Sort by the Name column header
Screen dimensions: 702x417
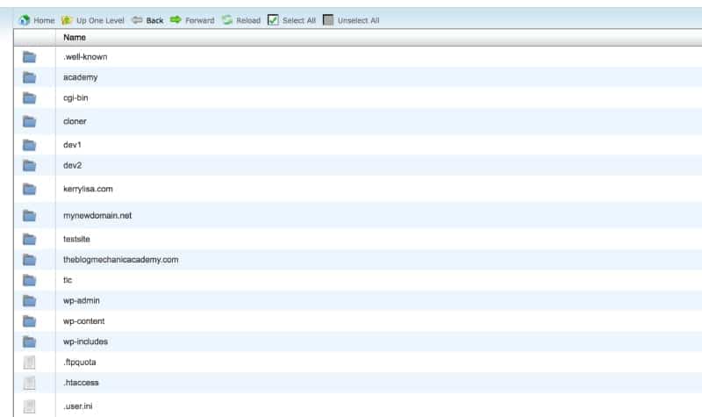tap(75, 38)
